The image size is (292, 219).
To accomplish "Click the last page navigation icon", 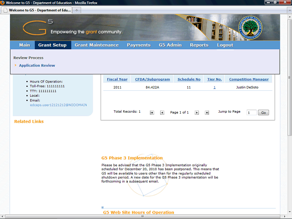I will tap(207, 113).
